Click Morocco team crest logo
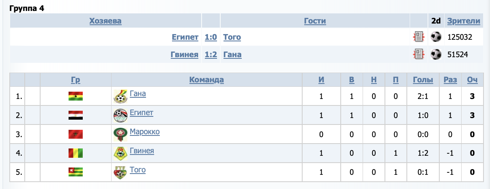 click(120, 135)
